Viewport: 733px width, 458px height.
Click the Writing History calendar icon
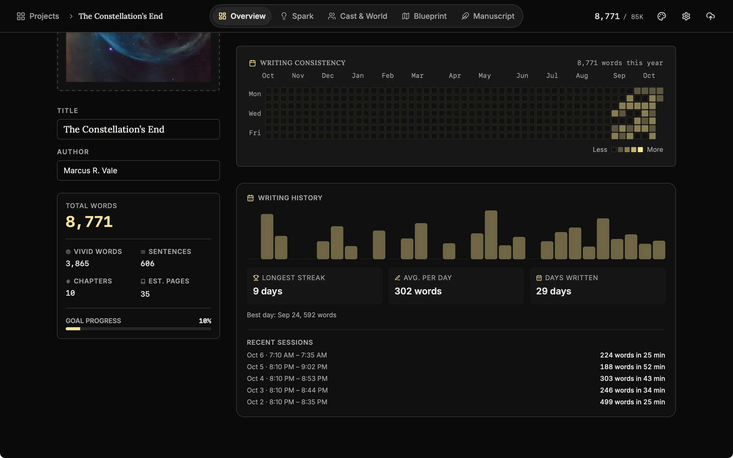tap(250, 198)
